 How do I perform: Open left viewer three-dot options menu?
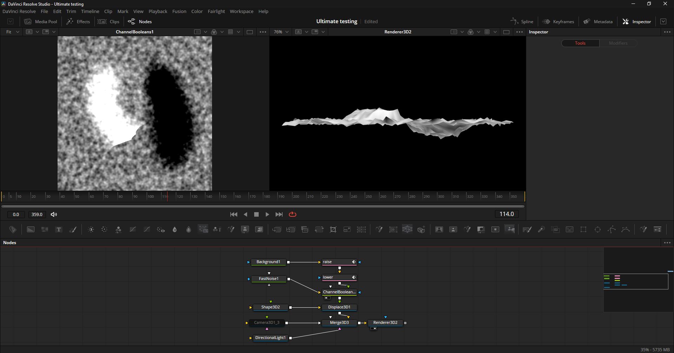point(263,32)
